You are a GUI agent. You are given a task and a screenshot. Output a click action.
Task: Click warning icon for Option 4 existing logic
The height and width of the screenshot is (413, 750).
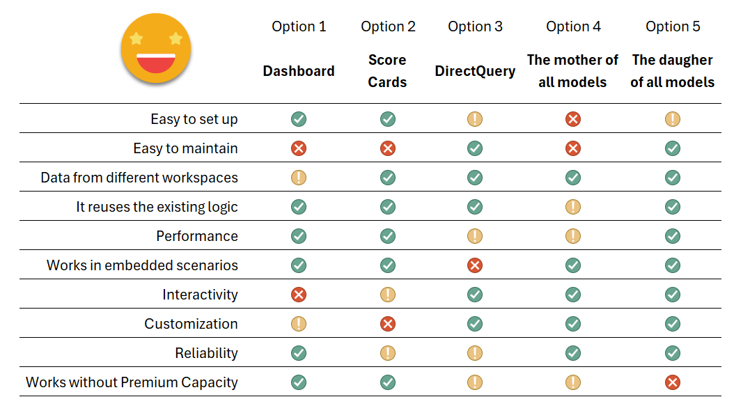point(572,207)
